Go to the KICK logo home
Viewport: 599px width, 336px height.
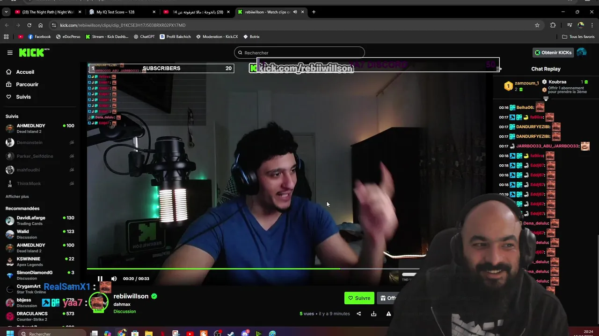coord(34,53)
